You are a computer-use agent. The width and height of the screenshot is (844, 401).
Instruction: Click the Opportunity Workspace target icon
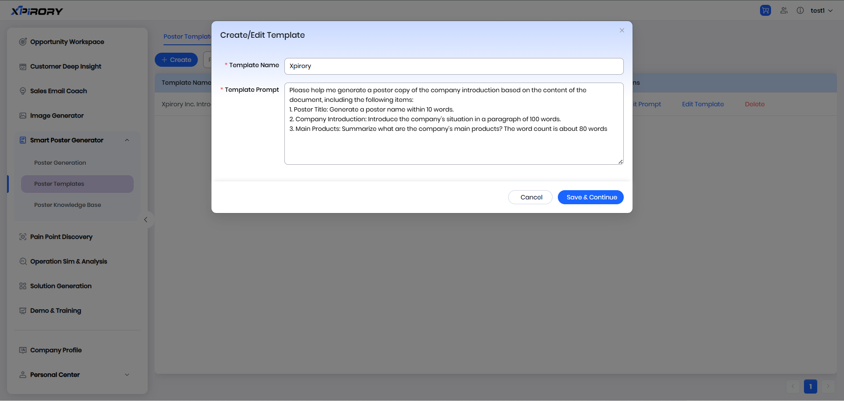click(23, 42)
